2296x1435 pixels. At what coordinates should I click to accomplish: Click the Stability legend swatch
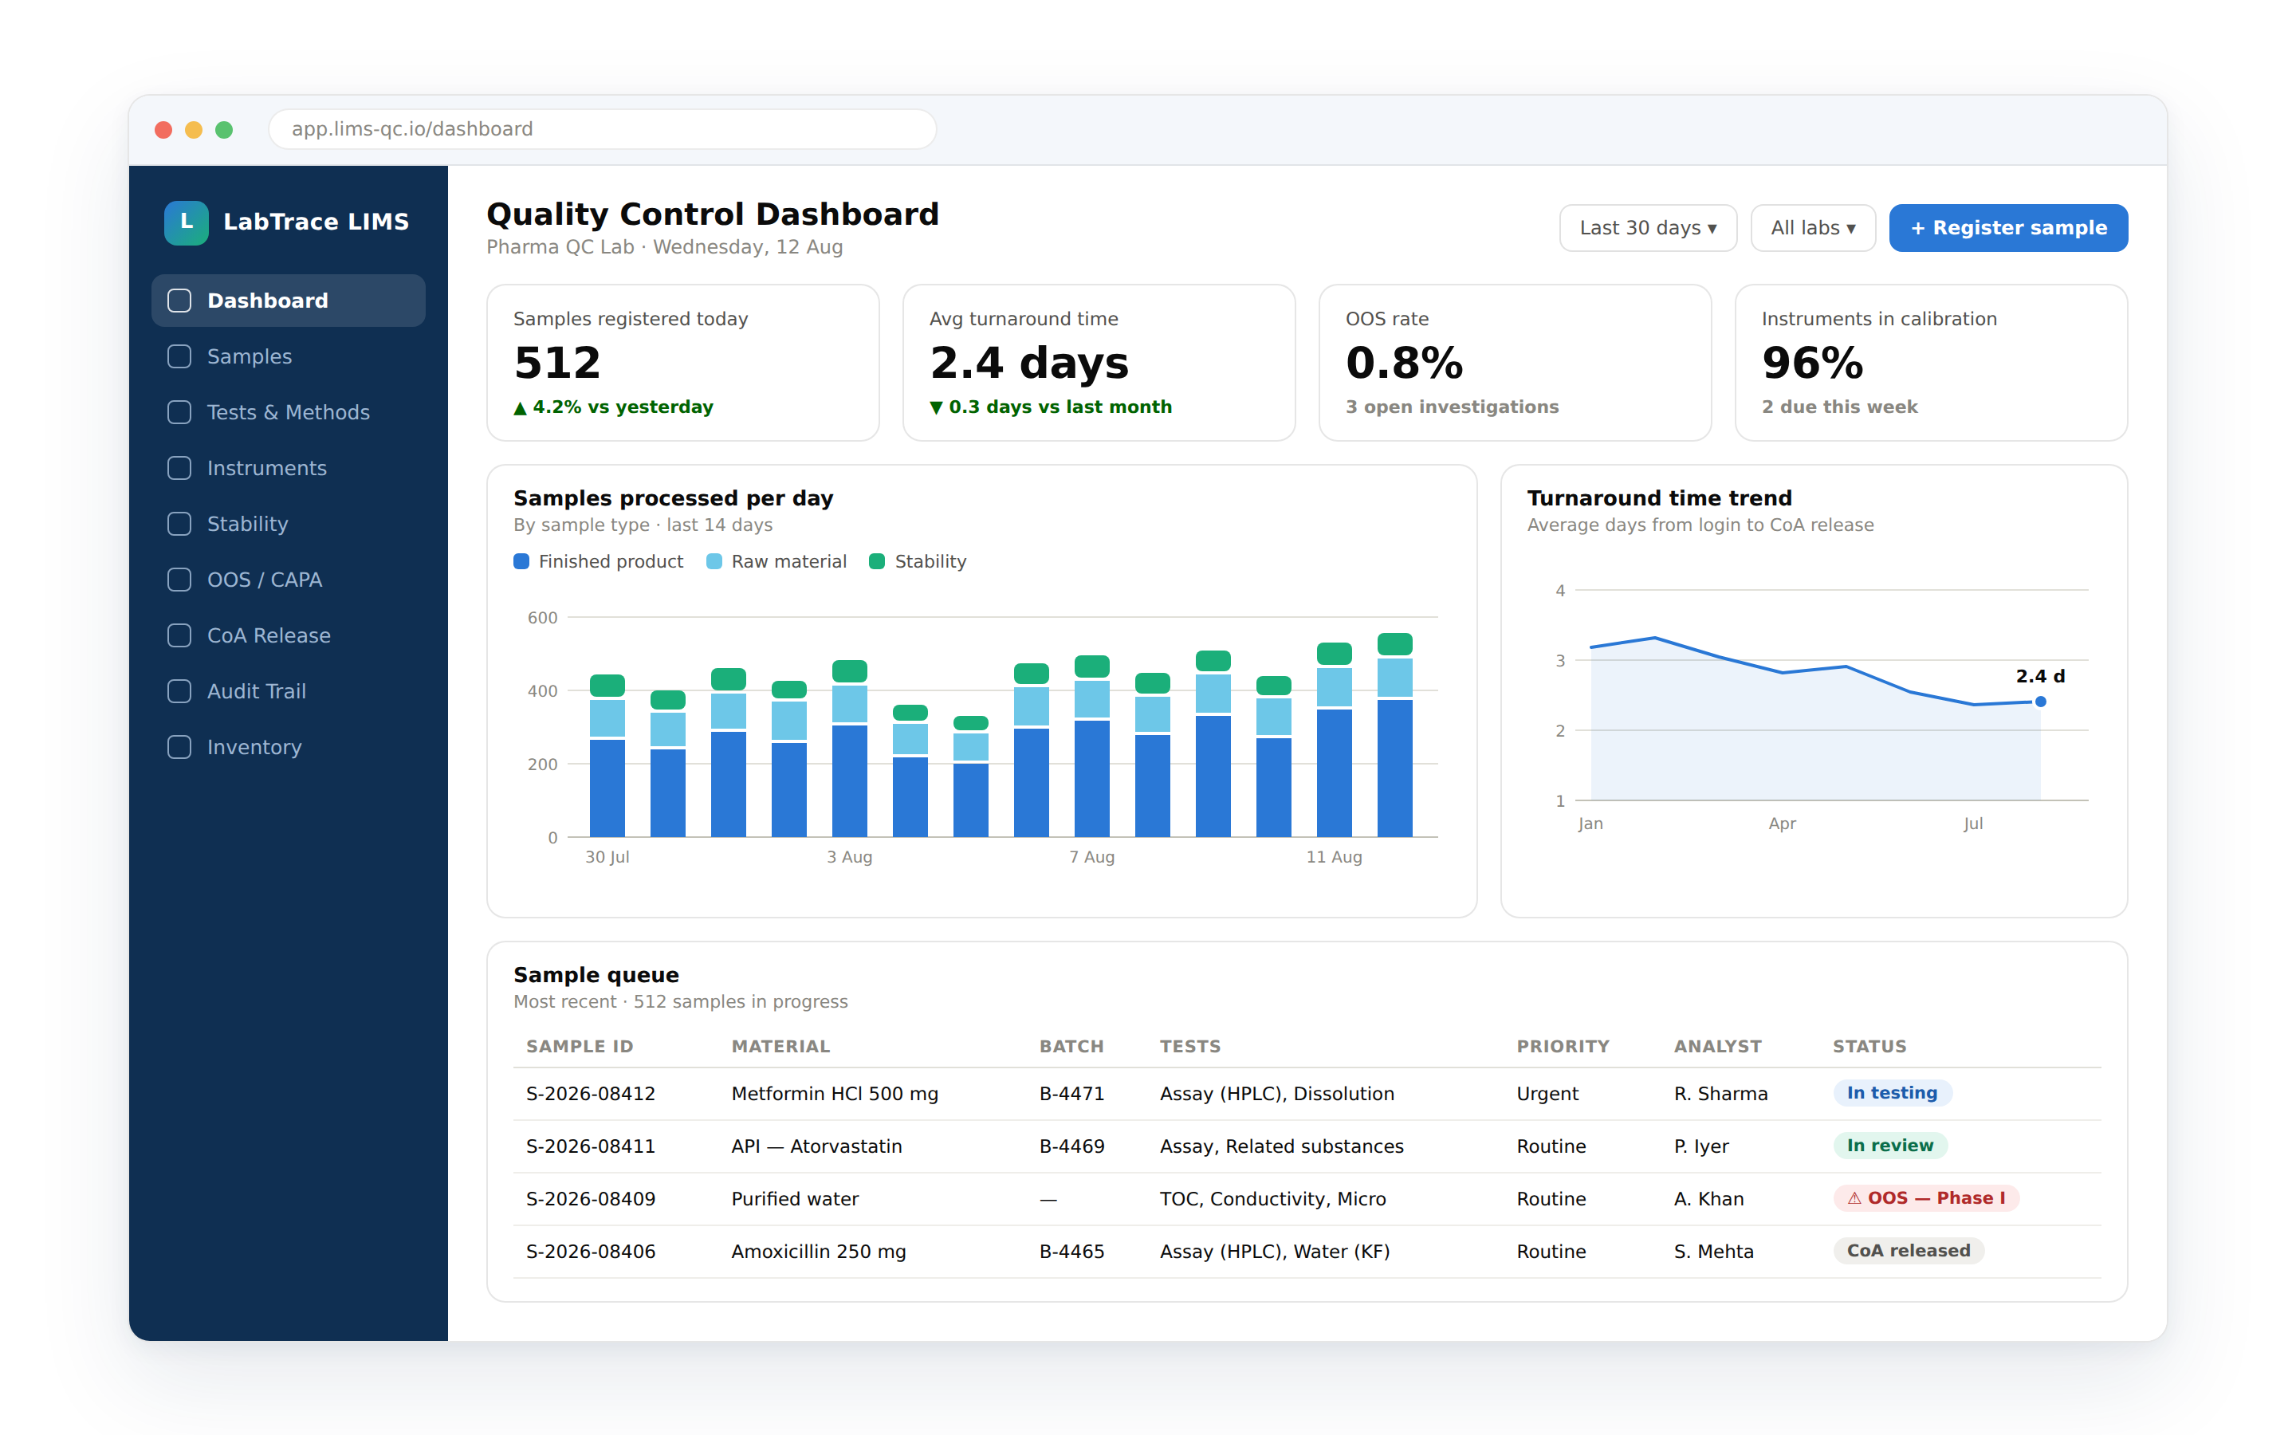point(878,562)
